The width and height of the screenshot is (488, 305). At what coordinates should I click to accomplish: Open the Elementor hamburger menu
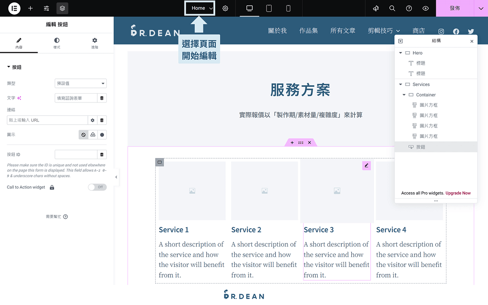point(13,8)
